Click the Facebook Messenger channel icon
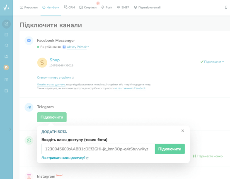Viewport: 230px width, 179px height. point(29,41)
